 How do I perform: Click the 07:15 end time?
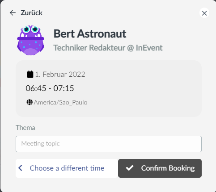(x=64, y=88)
